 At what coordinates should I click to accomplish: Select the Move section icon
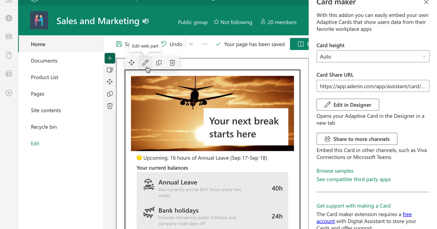pyautogui.click(x=110, y=82)
